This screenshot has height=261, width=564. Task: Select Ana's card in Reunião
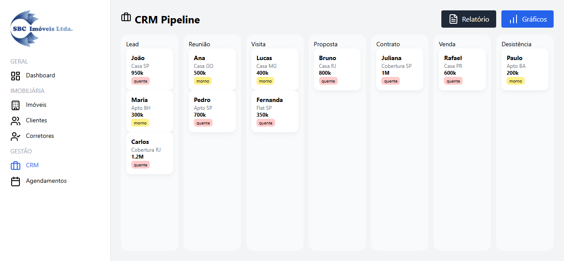click(x=212, y=69)
